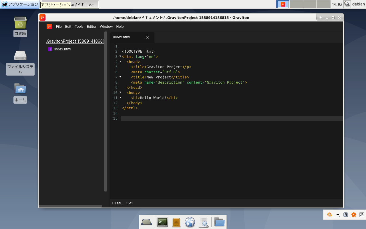Screen dimensions: 366x229
Task: Open the orange gear settings tray icon
Action: [x=354, y=215]
